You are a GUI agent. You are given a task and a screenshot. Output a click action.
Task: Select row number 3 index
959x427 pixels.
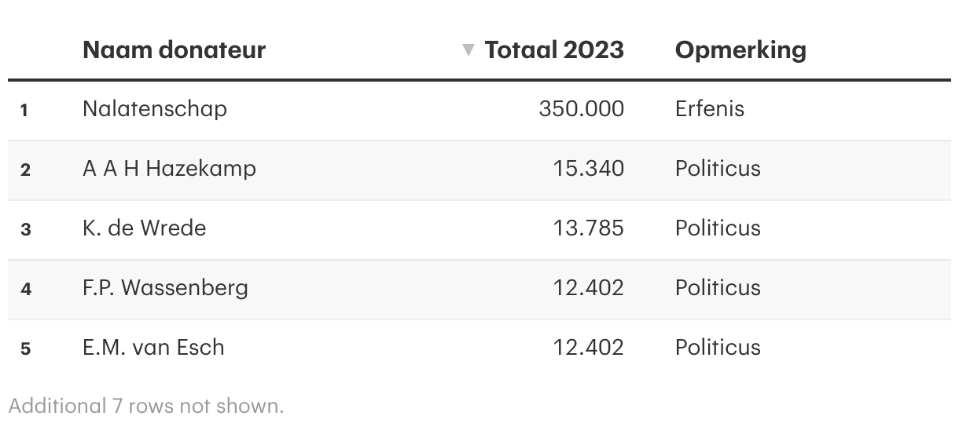pos(26,230)
